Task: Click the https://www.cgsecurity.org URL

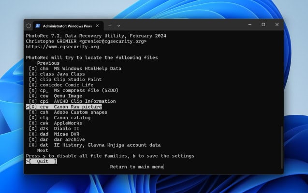Action: 62,47
